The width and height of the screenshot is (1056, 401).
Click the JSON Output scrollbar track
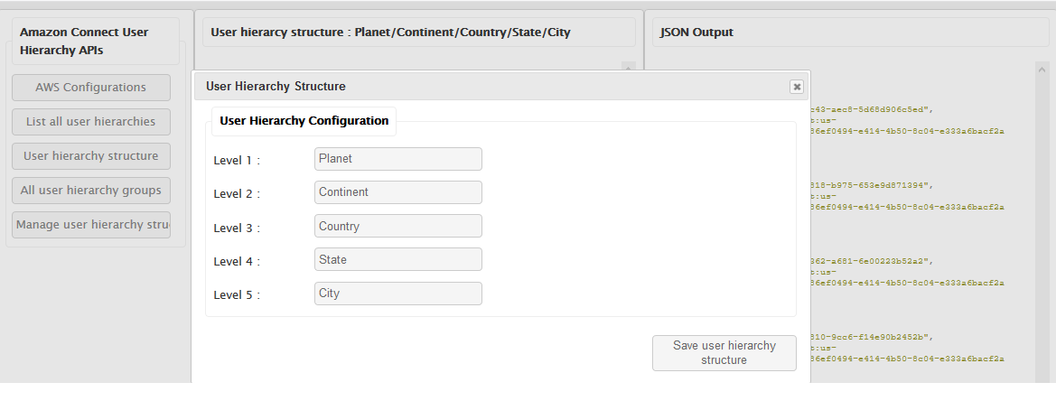pyautogui.click(x=1042, y=226)
